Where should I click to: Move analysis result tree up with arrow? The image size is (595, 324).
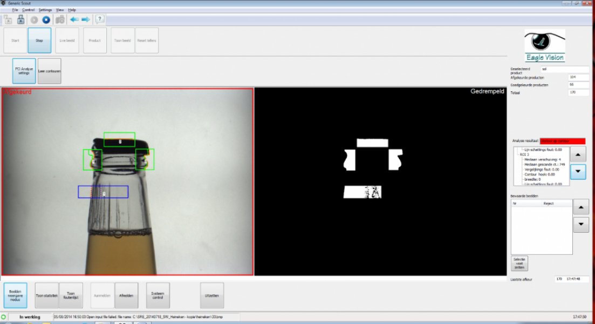pyautogui.click(x=578, y=154)
